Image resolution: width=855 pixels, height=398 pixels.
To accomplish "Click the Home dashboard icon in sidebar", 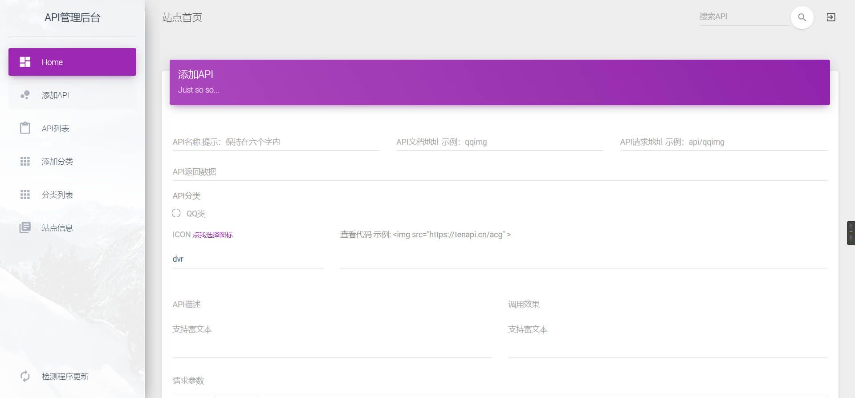I will tap(25, 62).
